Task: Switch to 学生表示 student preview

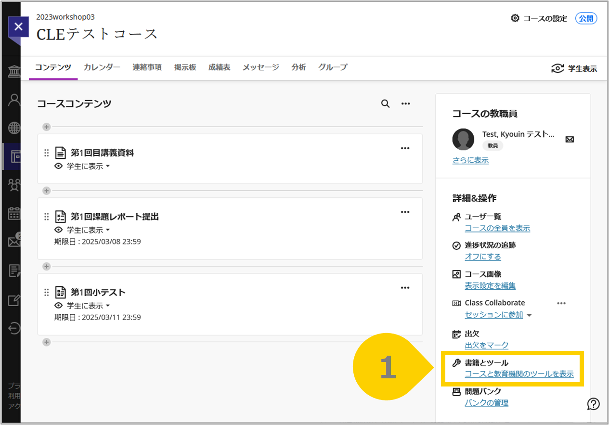Action: pyautogui.click(x=574, y=68)
